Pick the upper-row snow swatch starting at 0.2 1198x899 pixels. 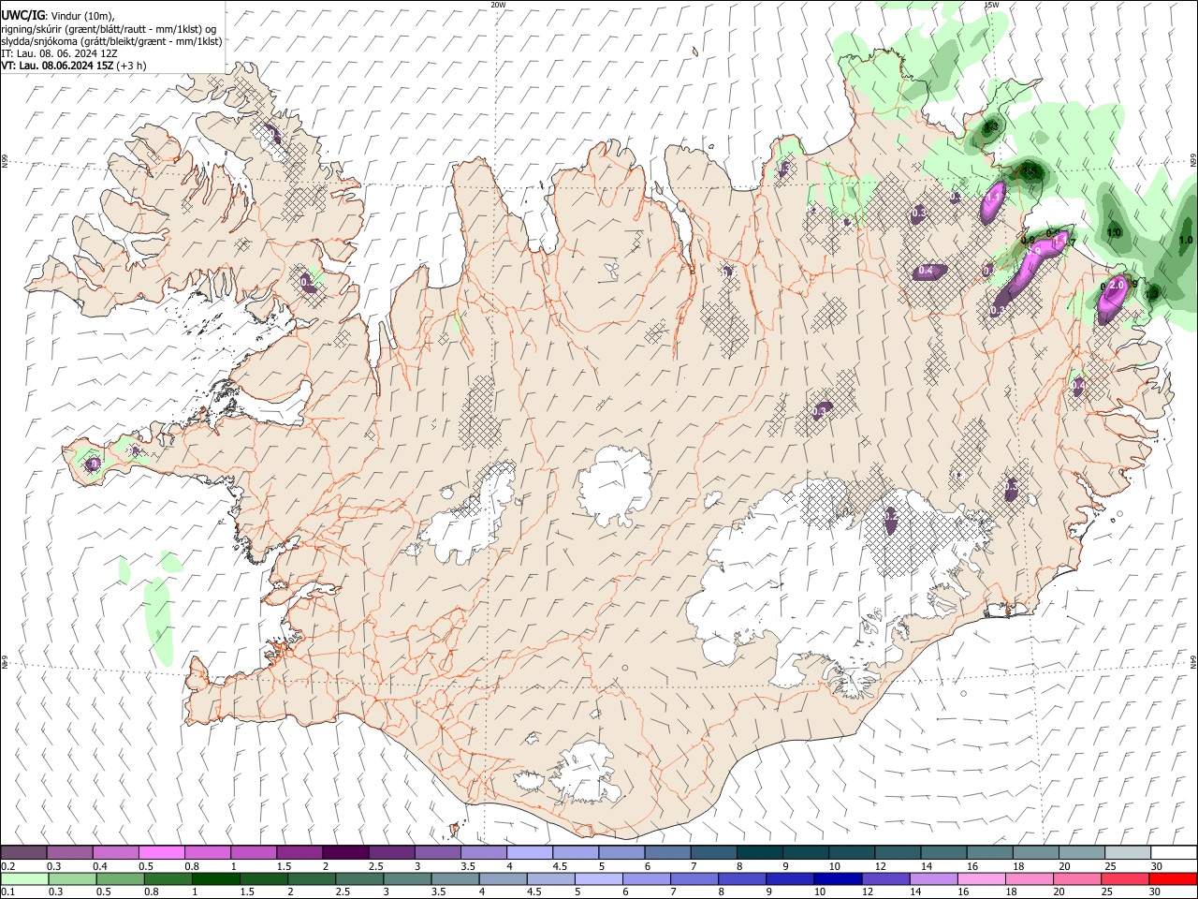coord(24,852)
